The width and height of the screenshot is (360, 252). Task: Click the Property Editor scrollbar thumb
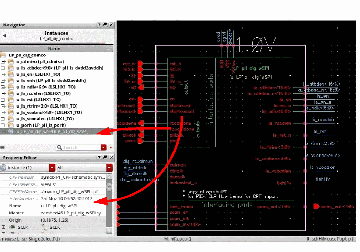(110, 187)
